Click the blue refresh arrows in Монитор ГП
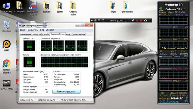The width and height of the screenshot is (193, 109). [x=187, y=98]
